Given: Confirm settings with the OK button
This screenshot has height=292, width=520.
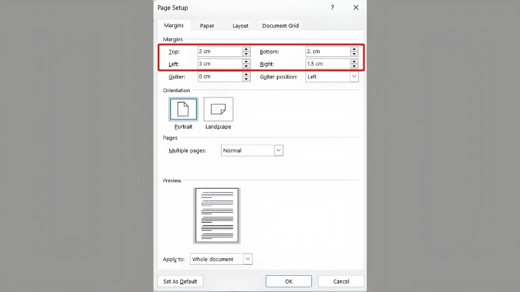Looking at the screenshot, I should [289, 281].
